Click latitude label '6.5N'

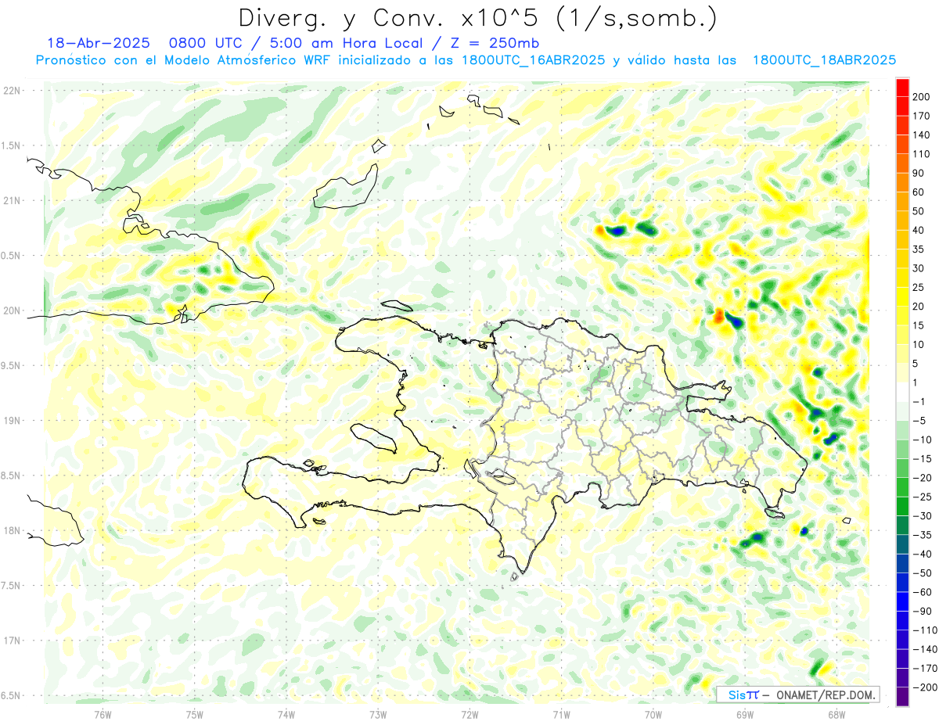(x=11, y=695)
